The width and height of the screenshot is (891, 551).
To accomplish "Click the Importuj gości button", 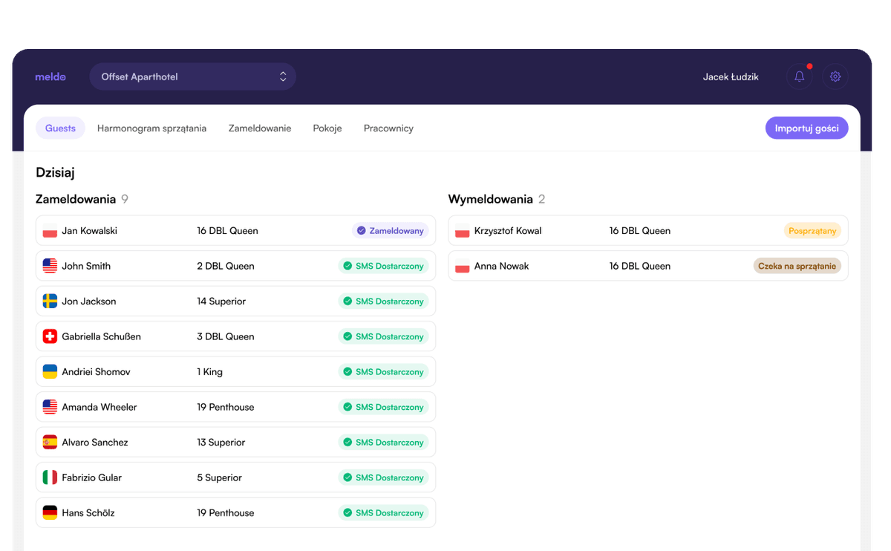I will (806, 128).
